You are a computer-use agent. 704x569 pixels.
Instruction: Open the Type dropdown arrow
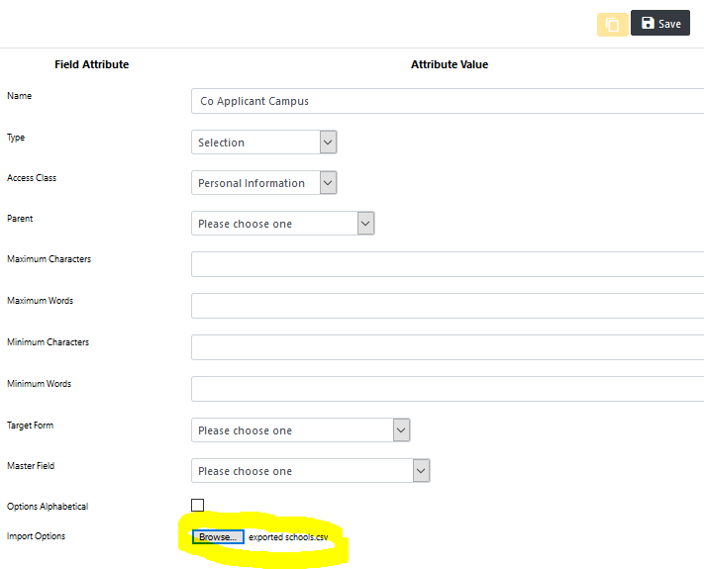tap(328, 142)
